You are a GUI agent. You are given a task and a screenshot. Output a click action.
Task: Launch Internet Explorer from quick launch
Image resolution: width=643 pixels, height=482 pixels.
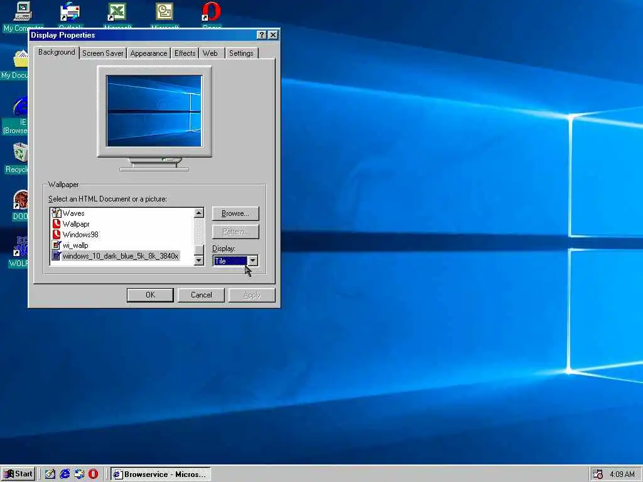[x=65, y=474]
